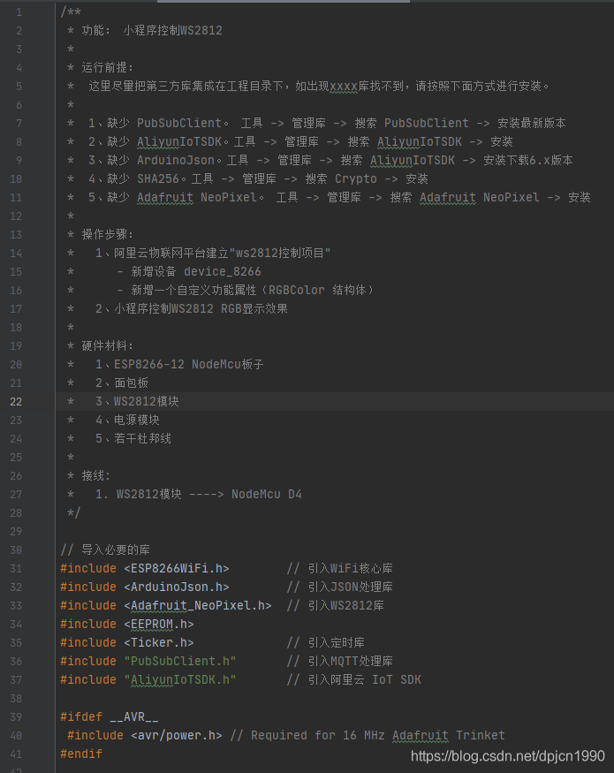Click the '接线:' comment heading
The width and height of the screenshot is (614, 773).
(95, 476)
